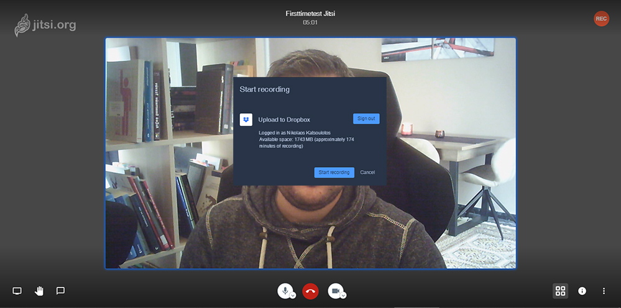Click the 'Logged in as Nikolaos Katsoulotos' text
The width and height of the screenshot is (621, 308).
tap(295, 133)
